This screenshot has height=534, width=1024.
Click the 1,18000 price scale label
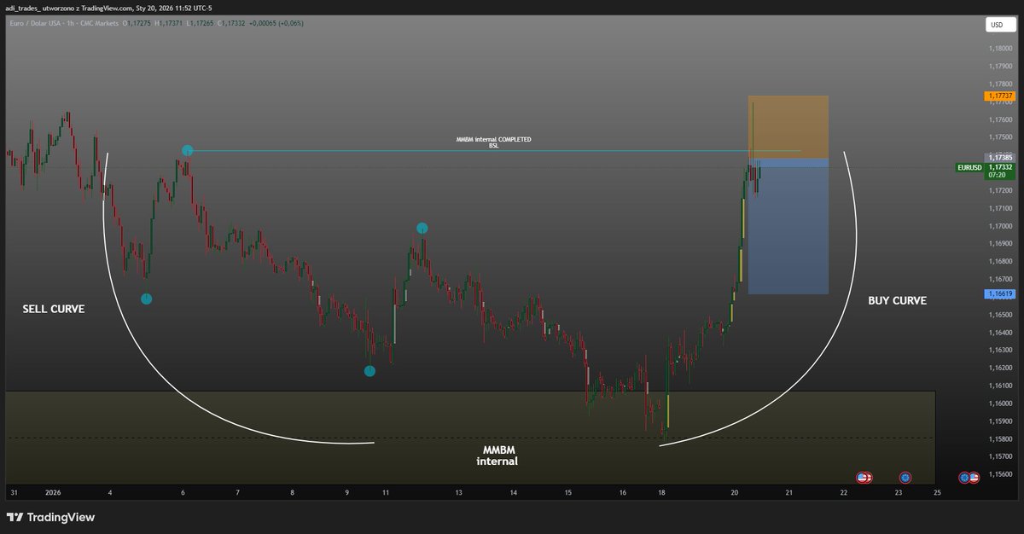pyautogui.click(x=999, y=49)
